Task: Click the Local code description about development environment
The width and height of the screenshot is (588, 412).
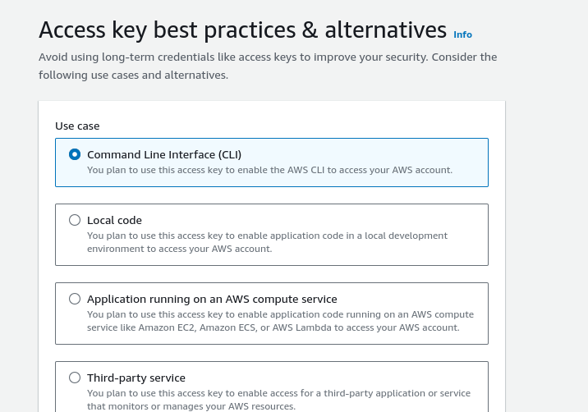Action: 267,242
